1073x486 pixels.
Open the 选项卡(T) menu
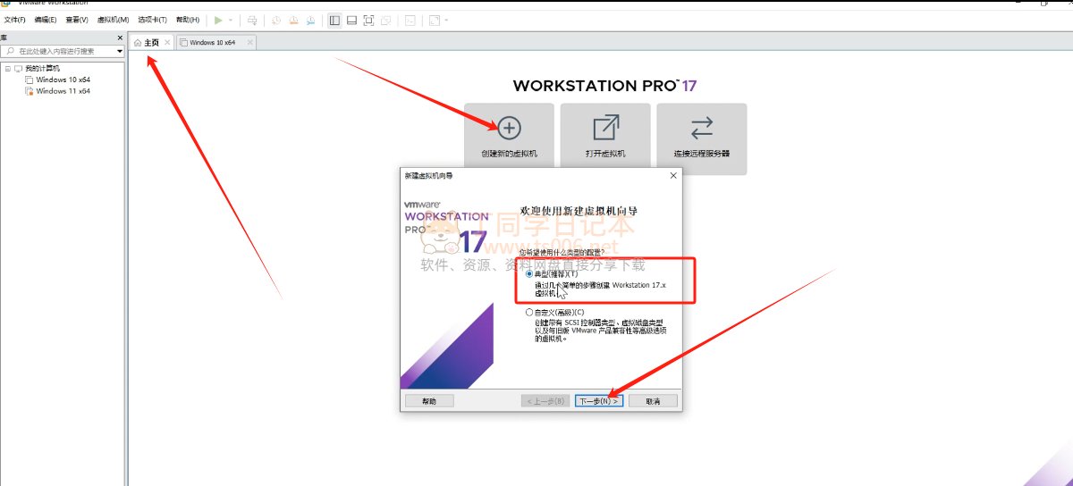pyautogui.click(x=152, y=20)
